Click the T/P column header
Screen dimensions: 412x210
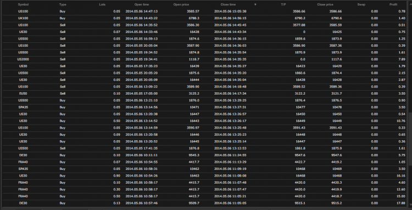point(283,4)
